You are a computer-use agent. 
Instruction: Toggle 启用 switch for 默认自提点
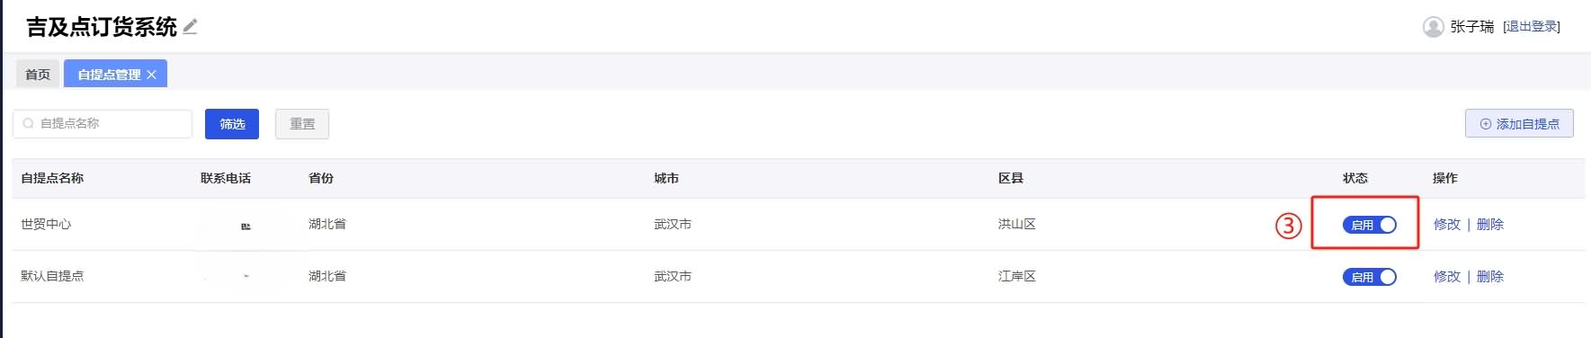coord(1369,277)
